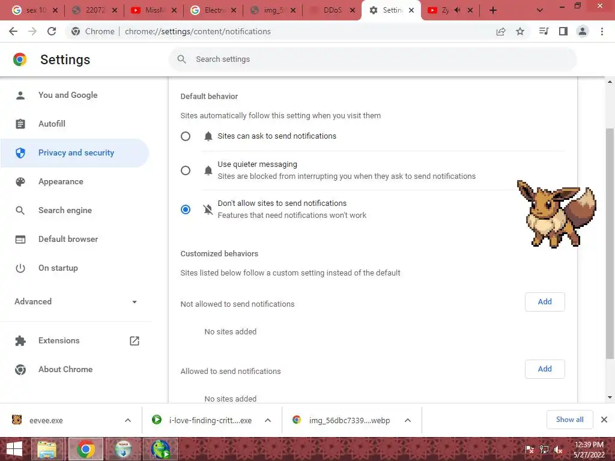
Task: Expand the Advanced section in sidebar
Action: [x=76, y=301]
